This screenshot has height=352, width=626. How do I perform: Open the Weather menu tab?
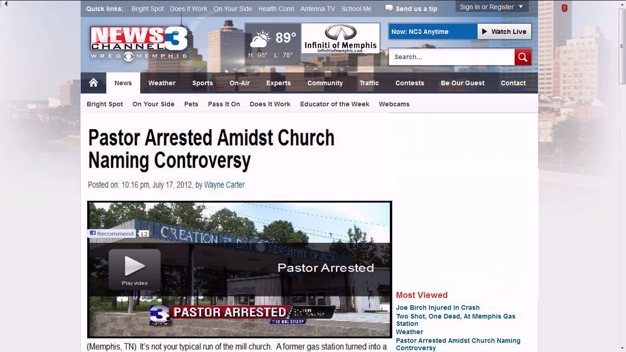(x=162, y=83)
